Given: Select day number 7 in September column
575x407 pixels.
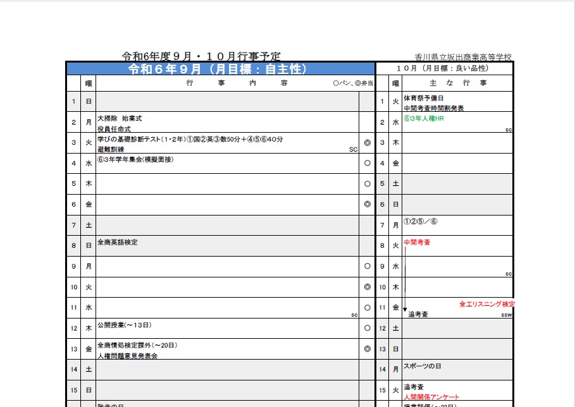Looking at the screenshot, I should pos(74,225).
